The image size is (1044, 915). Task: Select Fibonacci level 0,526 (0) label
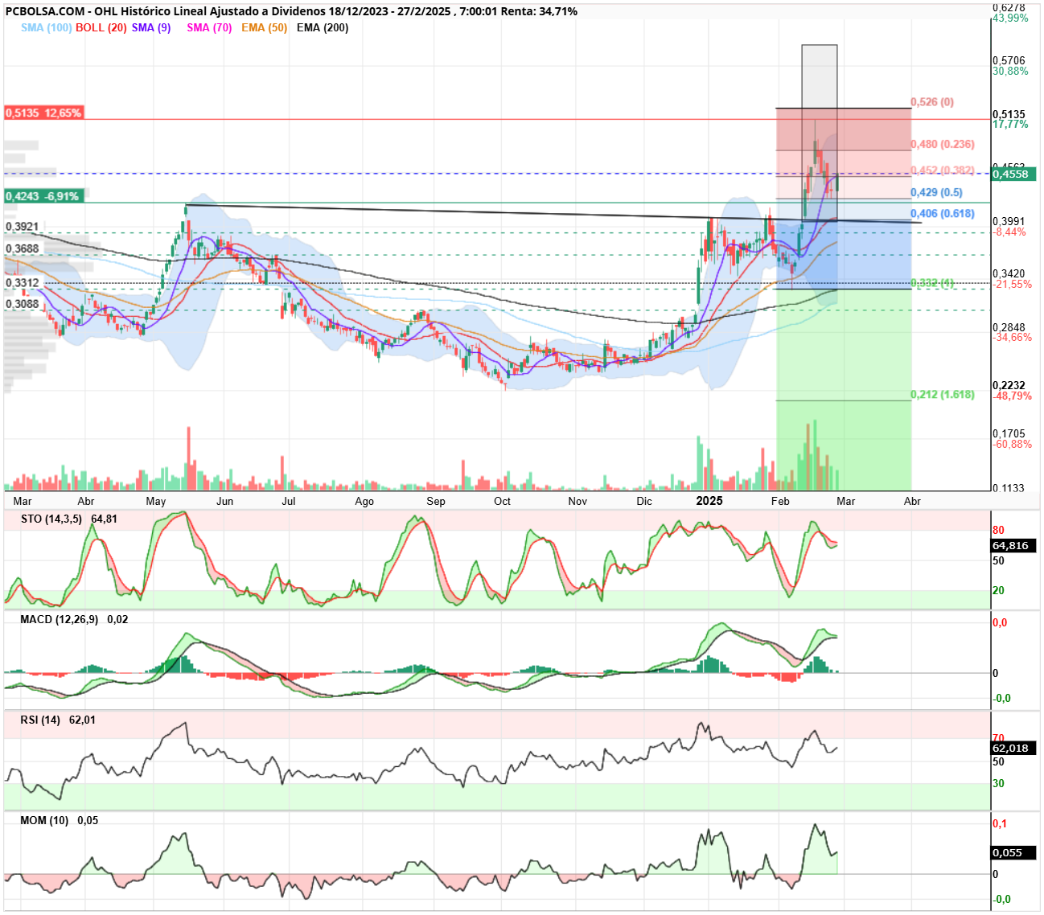click(x=932, y=102)
